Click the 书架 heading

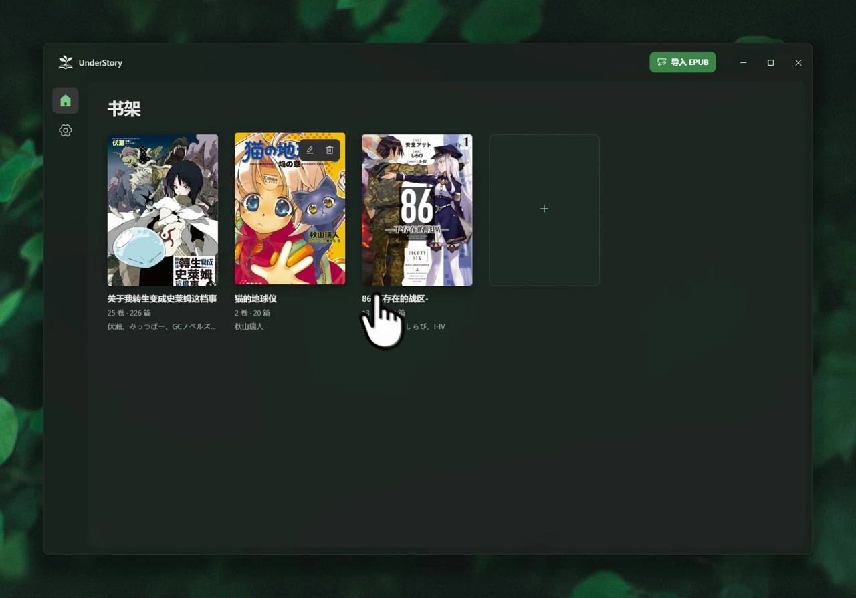(x=124, y=109)
